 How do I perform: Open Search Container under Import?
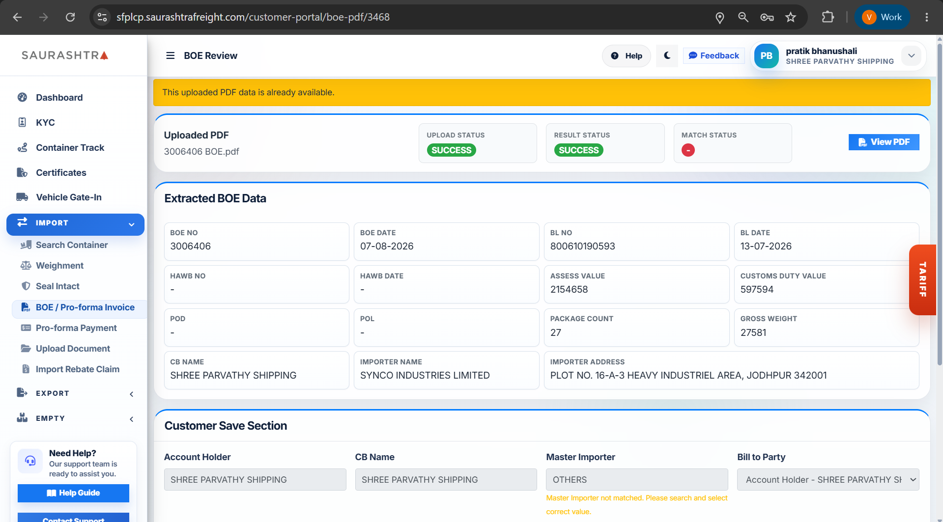[72, 245]
